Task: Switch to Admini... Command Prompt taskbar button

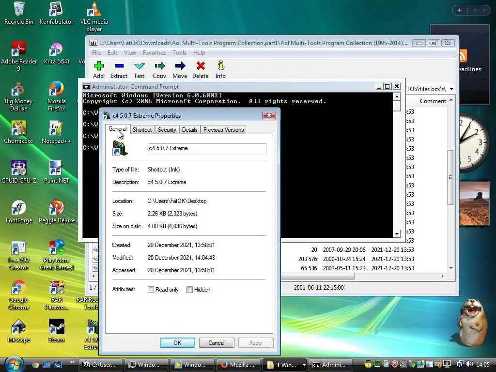Action: coord(330,365)
